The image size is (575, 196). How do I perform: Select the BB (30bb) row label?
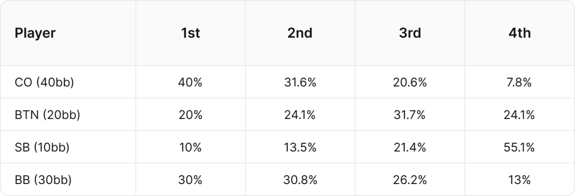44,180
